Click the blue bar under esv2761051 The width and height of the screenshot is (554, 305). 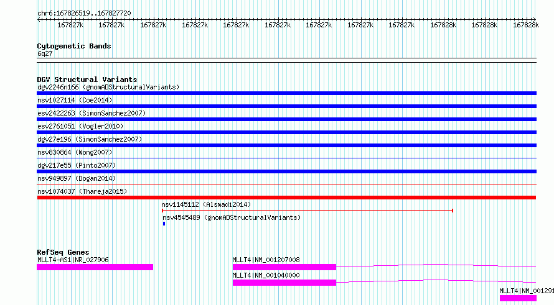point(286,132)
